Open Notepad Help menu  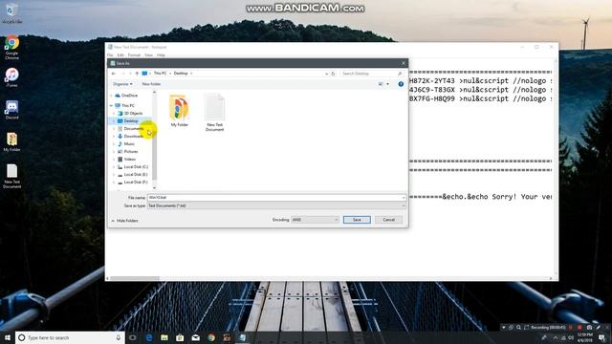(161, 55)
